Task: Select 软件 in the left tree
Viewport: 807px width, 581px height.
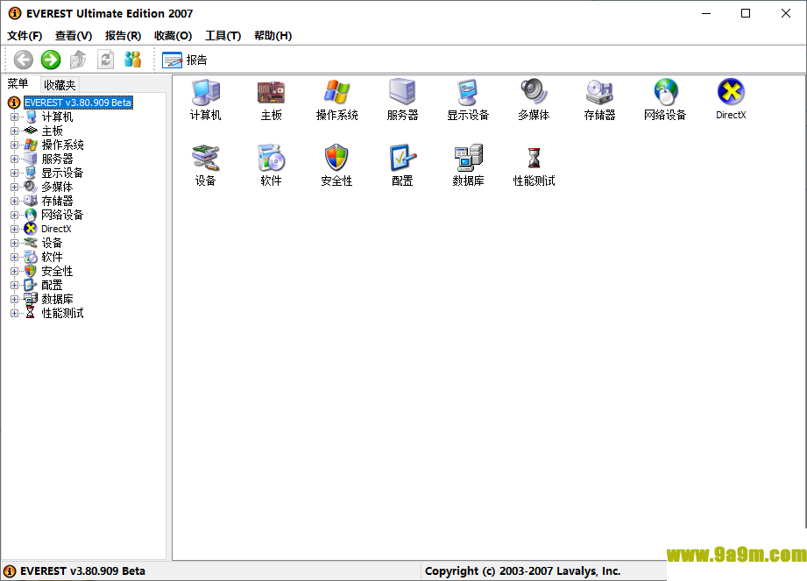Action: coord(52,257)
